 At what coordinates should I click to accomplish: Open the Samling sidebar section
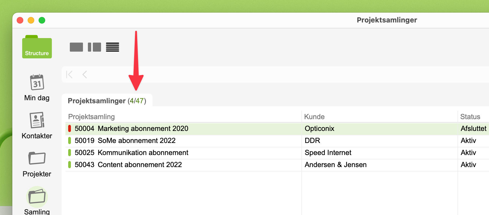tap(37, 200)
